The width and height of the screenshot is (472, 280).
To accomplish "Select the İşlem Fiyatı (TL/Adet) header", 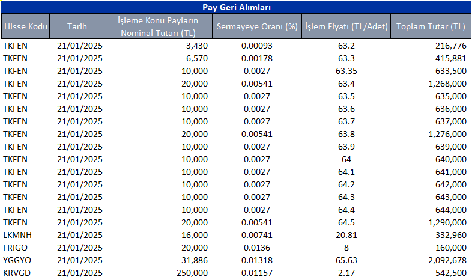I will (346, 27).
